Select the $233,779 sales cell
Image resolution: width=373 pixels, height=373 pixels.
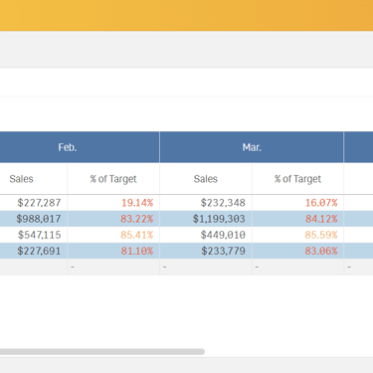[206, 251]
